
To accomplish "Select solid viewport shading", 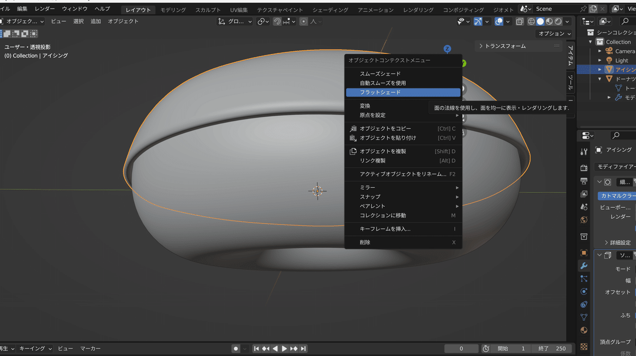I will 540,22.
